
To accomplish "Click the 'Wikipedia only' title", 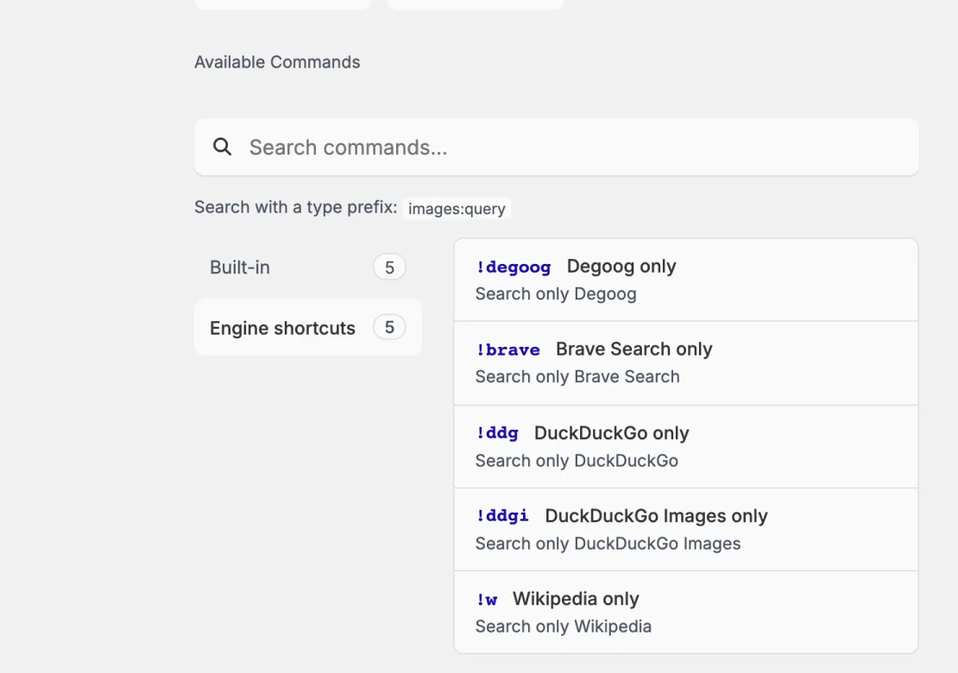I will click(x=577, y=599).
